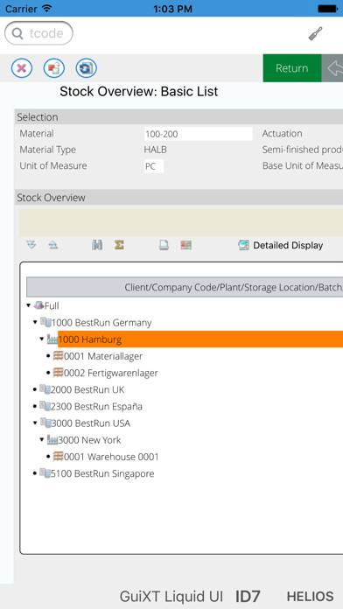The height and width of the screenshot is (609, 343).
Task: Click the sigma totals icon
Action: [119, 245]
